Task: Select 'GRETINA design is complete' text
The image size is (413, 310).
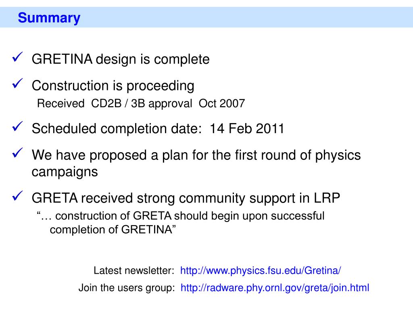Action: tap(121, 59)
